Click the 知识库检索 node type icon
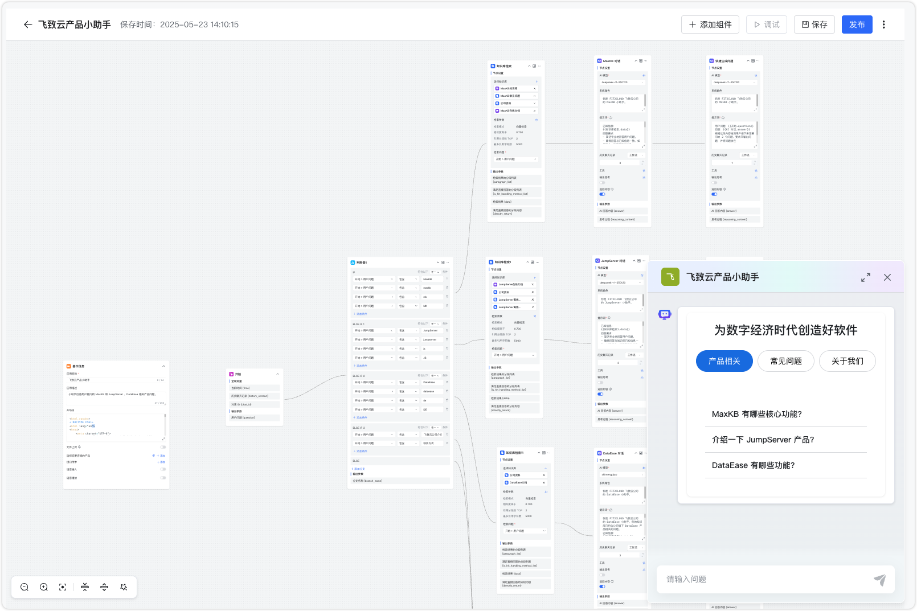Image resolution: width=917 pixels, height=611 pixels. point(493,66)
